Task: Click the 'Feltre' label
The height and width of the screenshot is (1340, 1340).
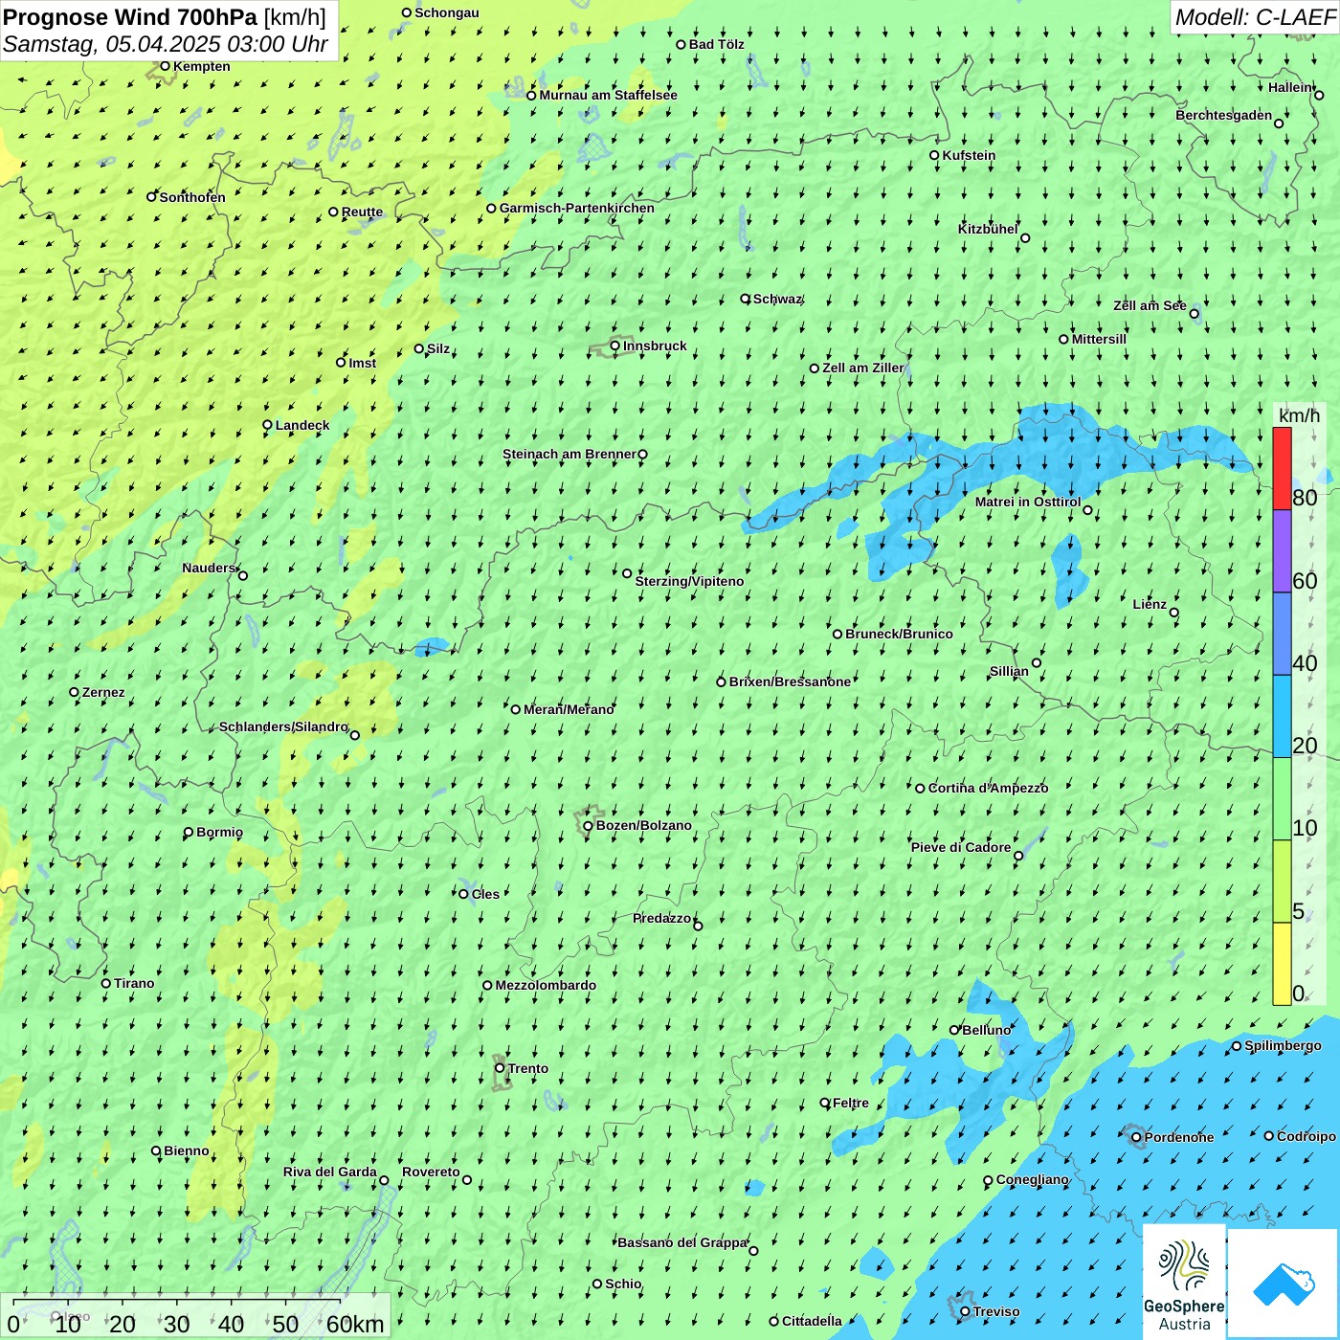Action: (851, 1103)
